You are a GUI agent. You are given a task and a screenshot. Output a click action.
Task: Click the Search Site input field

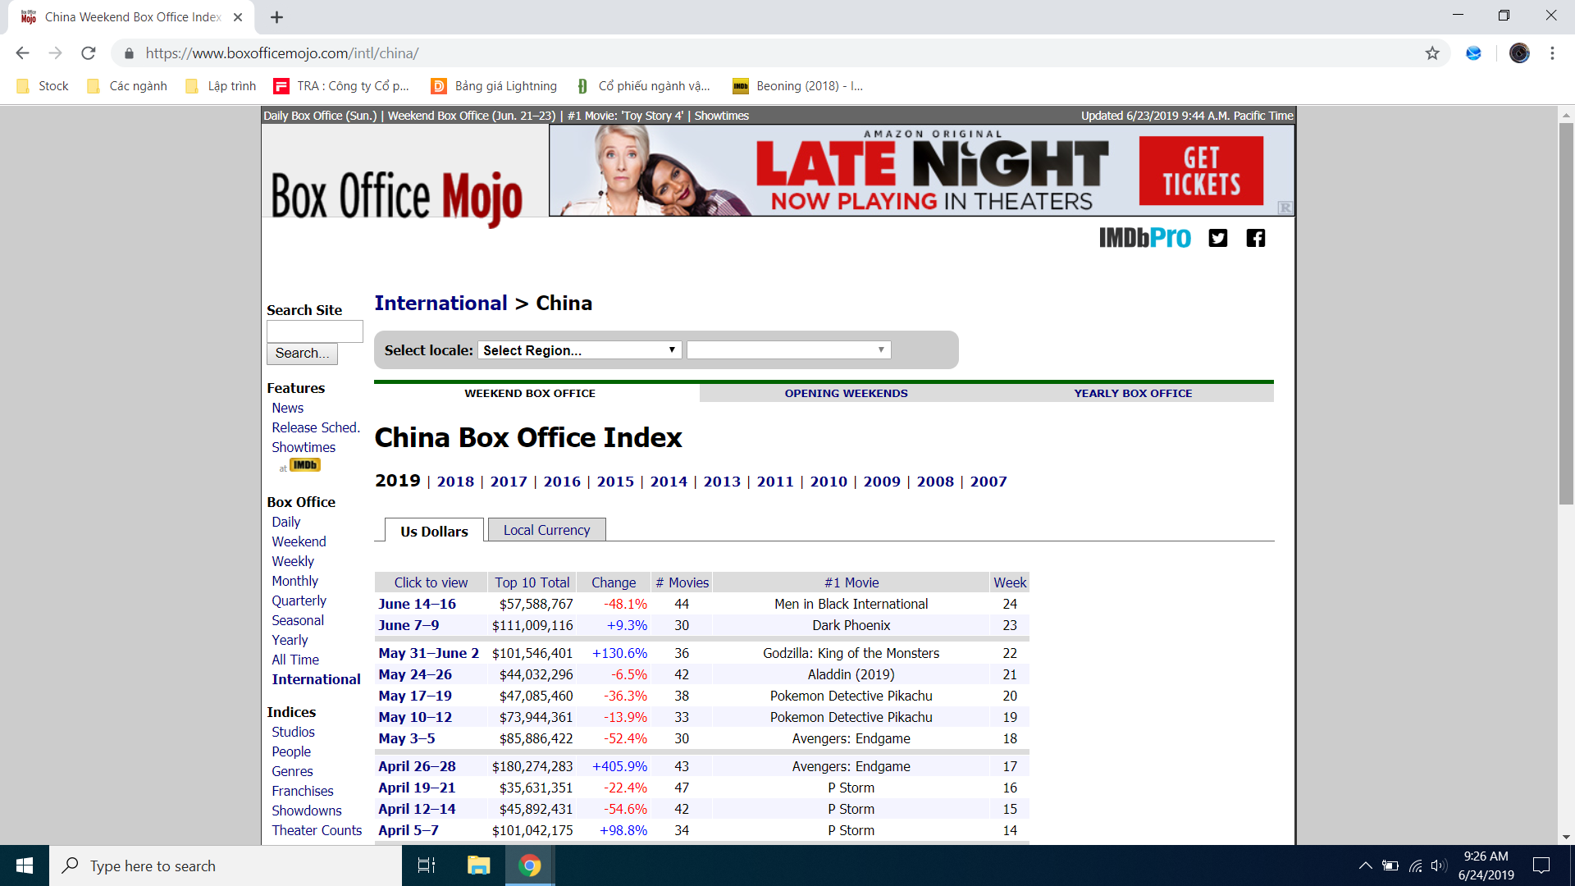tap(314, 331)
